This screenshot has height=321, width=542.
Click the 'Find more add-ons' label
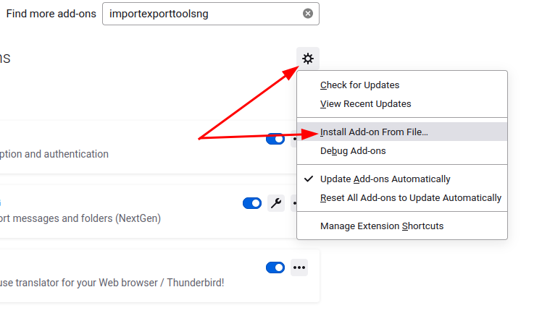[x=51, y=14]
